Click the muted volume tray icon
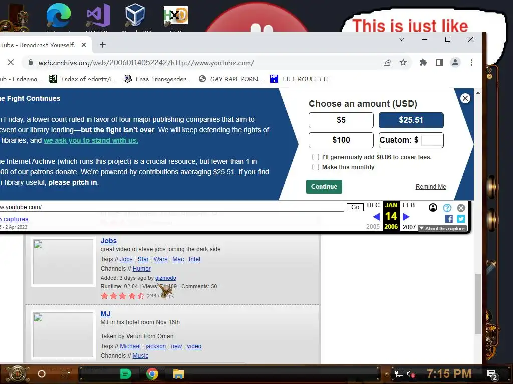 coord(411,374)
